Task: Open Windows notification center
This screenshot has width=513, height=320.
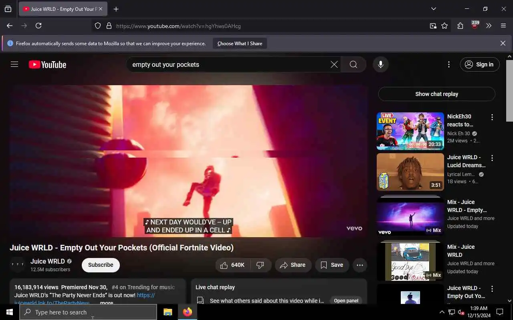Action: tap(500, 312)
